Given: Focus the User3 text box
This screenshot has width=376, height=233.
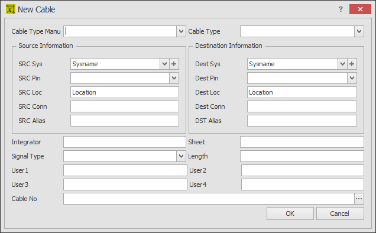Looking at the screenshot, I should [x=125, y=185].
